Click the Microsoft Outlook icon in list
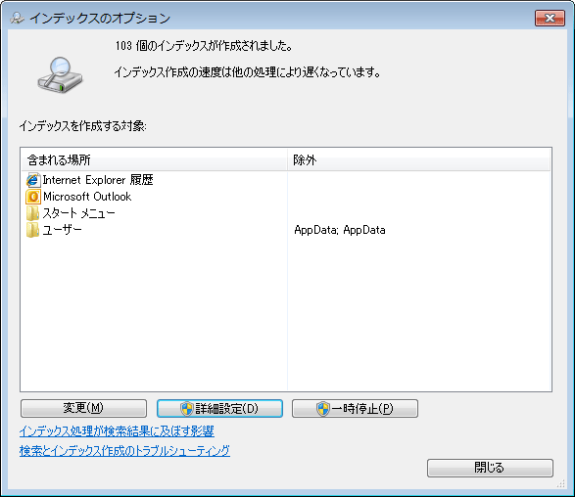 pyautogui.click(x=33, y=197)
